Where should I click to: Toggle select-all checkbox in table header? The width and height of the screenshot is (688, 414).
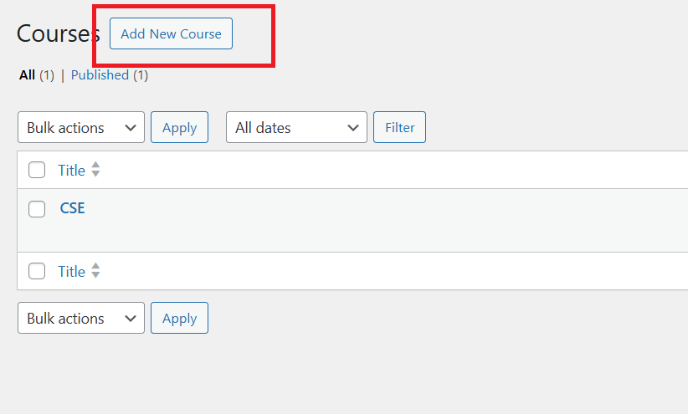pos(37,171)
